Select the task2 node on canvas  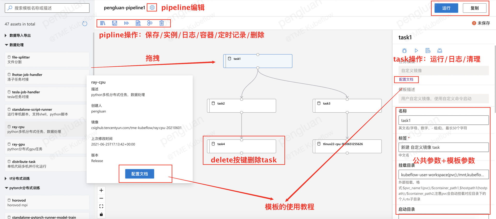242,106
